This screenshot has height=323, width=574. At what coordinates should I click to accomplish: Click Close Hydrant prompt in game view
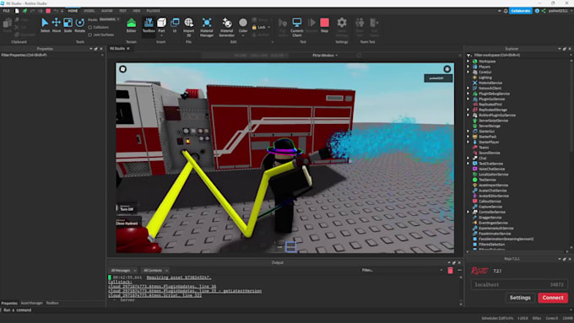pyautogui.click(x=127, y=223)
